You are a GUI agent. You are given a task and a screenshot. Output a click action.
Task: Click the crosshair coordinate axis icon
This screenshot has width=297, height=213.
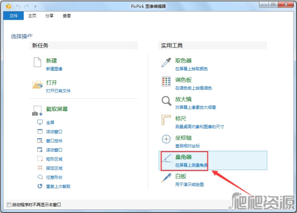(x=166, y=139)
